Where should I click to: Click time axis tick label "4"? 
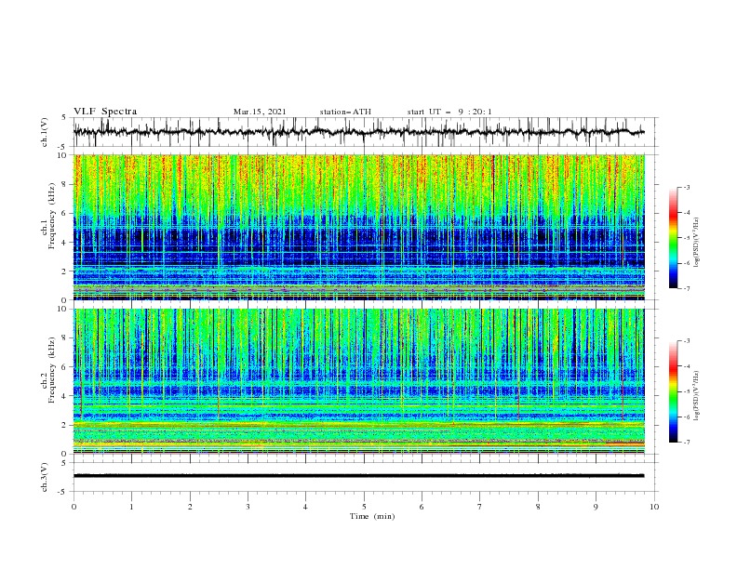(305, 507)
